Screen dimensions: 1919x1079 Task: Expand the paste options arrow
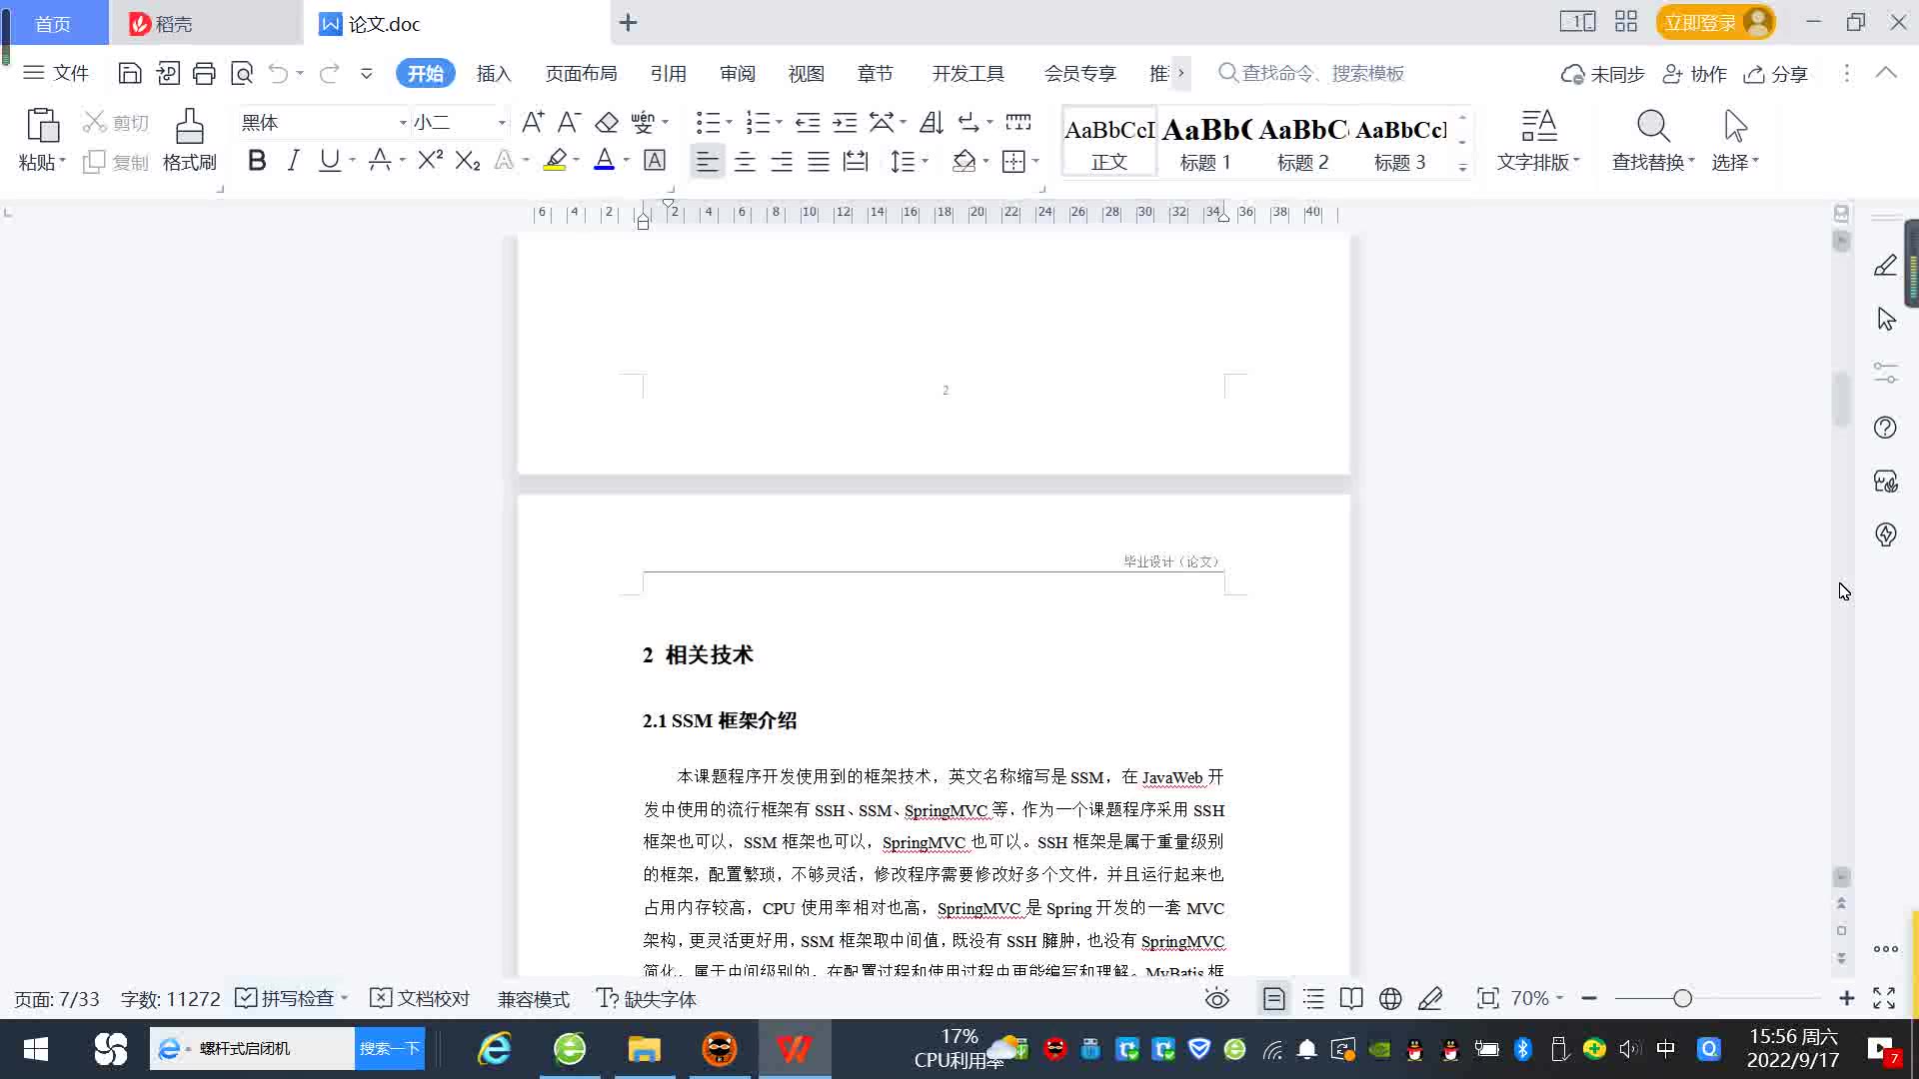62,161
